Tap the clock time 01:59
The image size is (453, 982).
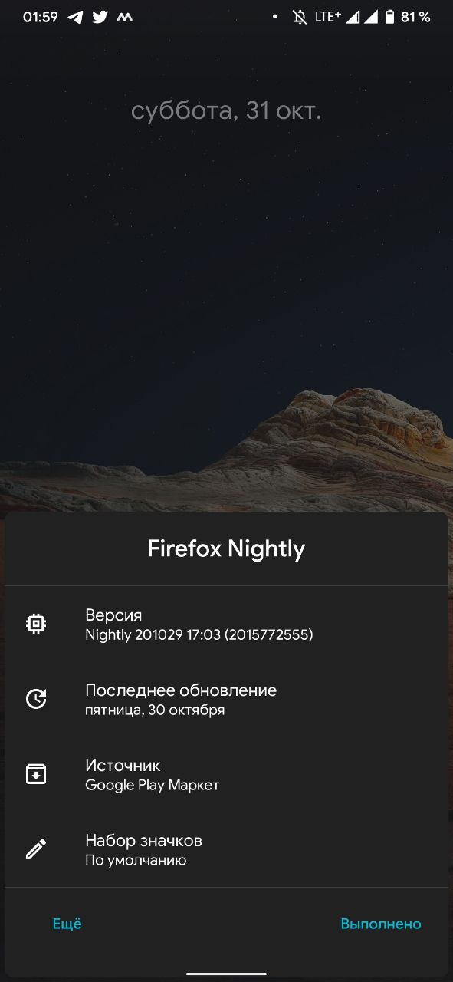pyautogui.click(x=41, y=17)
